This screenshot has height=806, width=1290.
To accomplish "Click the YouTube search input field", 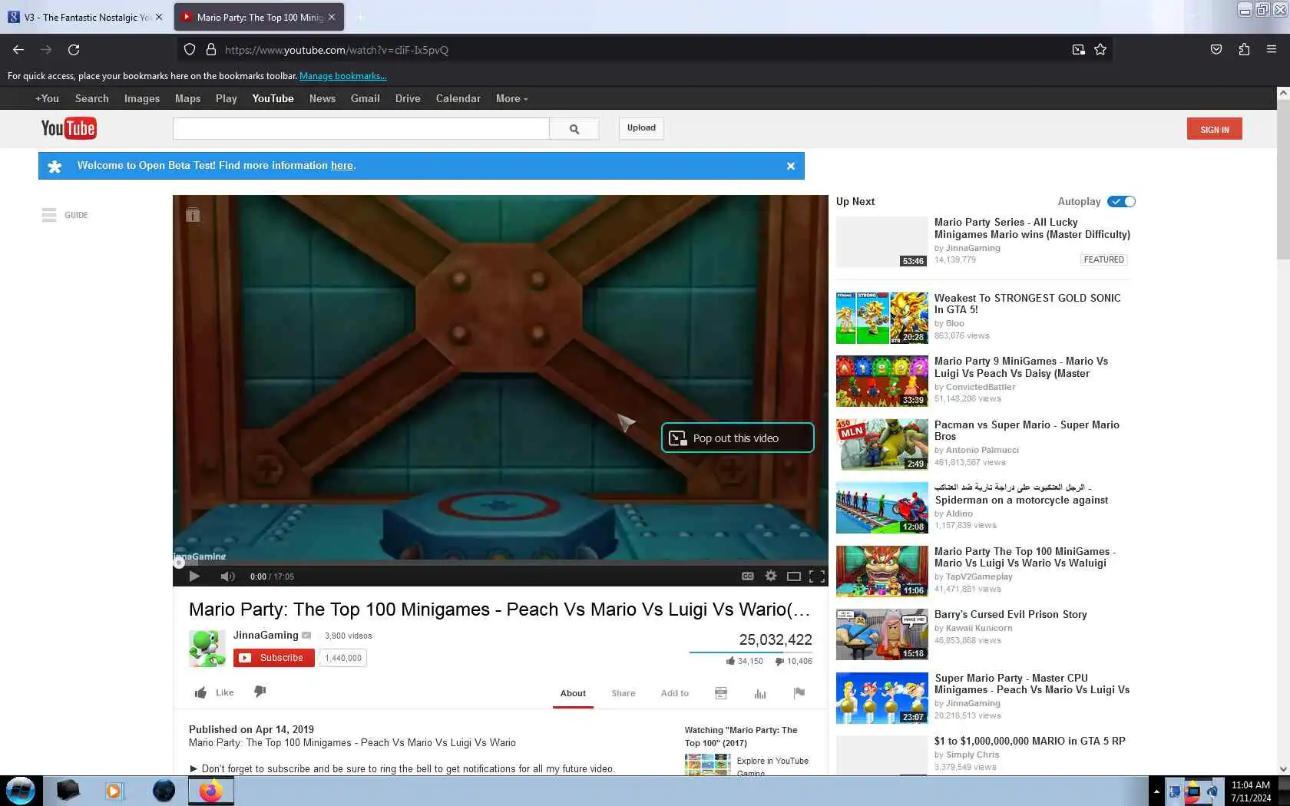I will (361, 129).
